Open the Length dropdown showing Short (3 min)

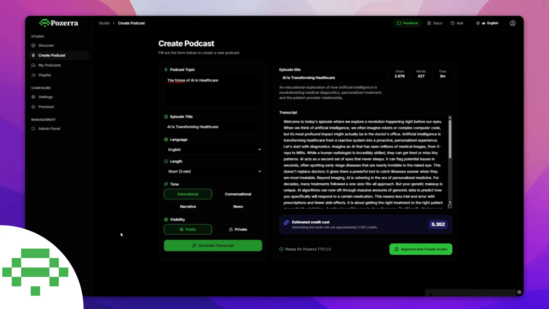click(213, 171)
